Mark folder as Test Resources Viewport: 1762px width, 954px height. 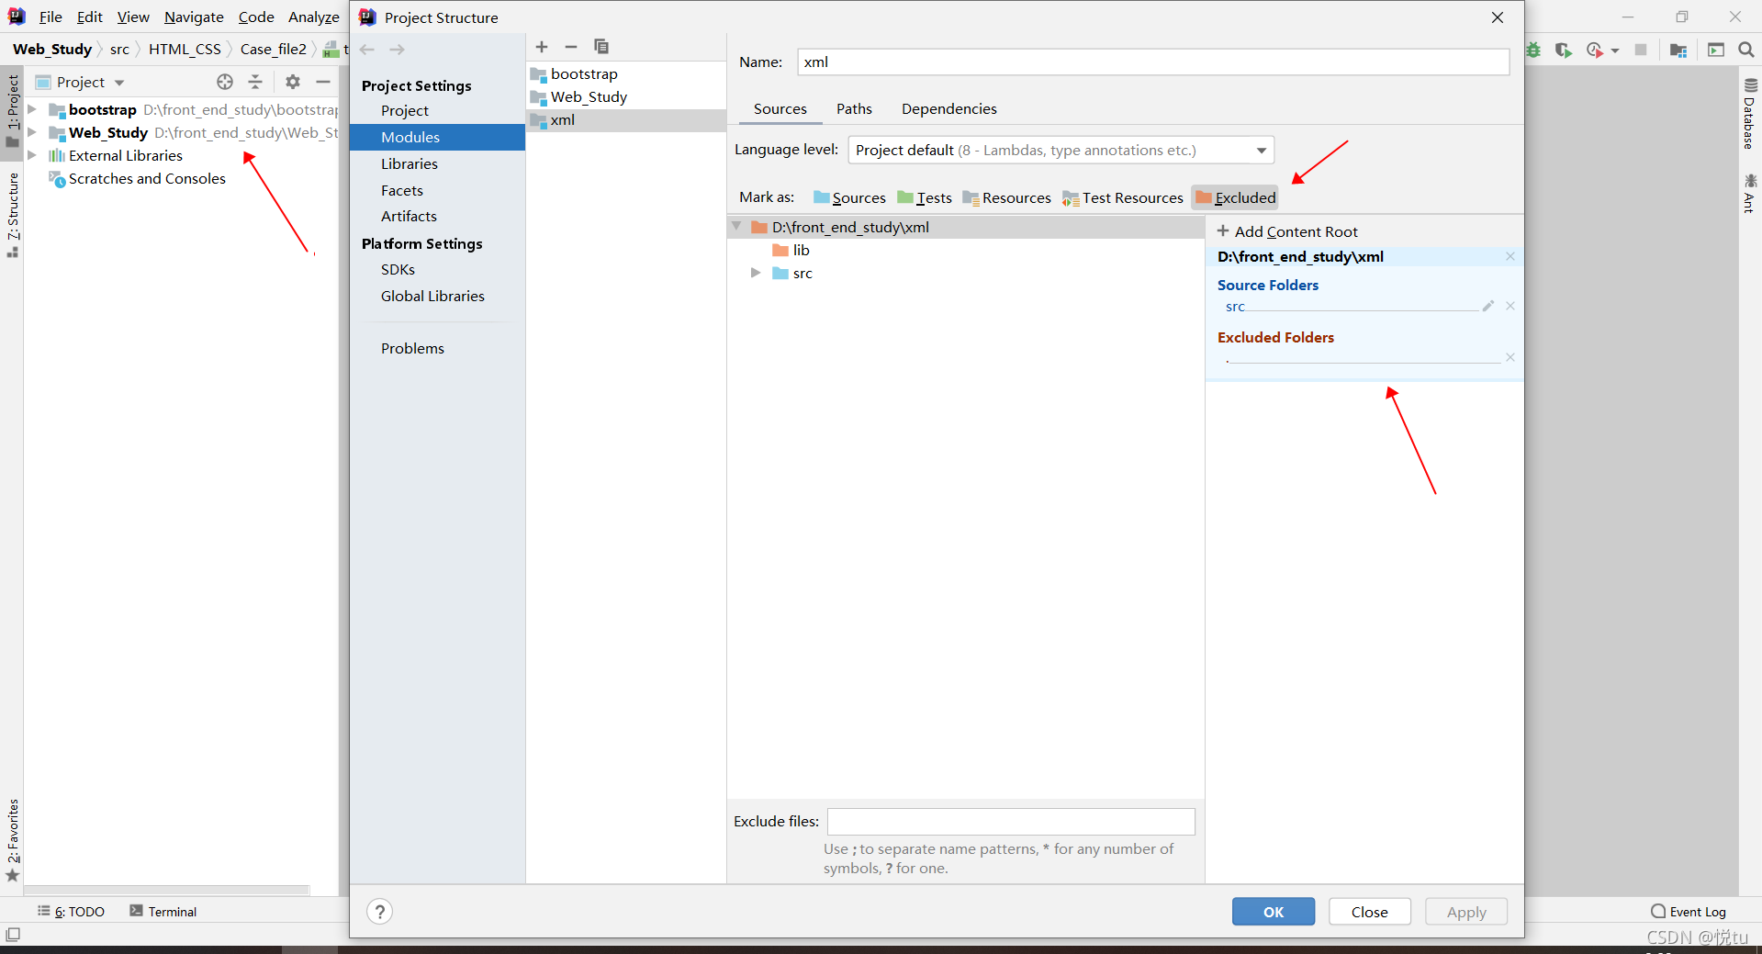[1123, 197]
